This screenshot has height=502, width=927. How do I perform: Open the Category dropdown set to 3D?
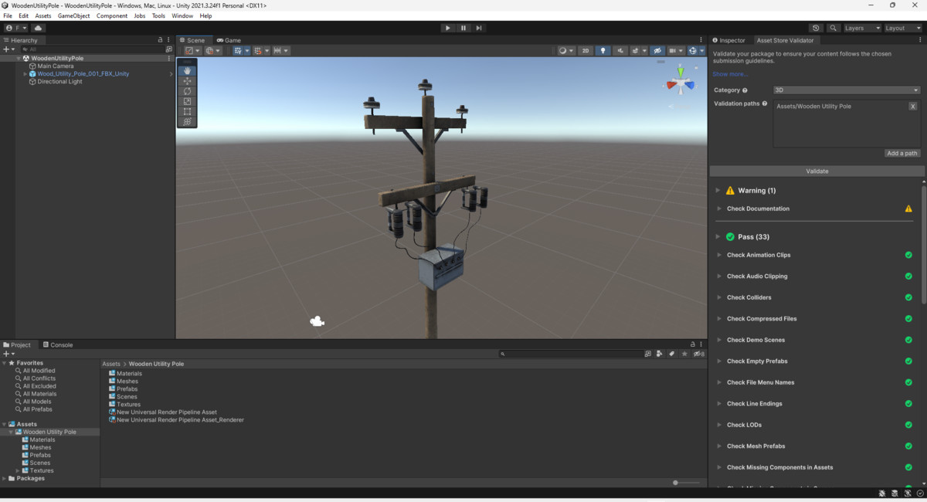click(x=846, y=90)
